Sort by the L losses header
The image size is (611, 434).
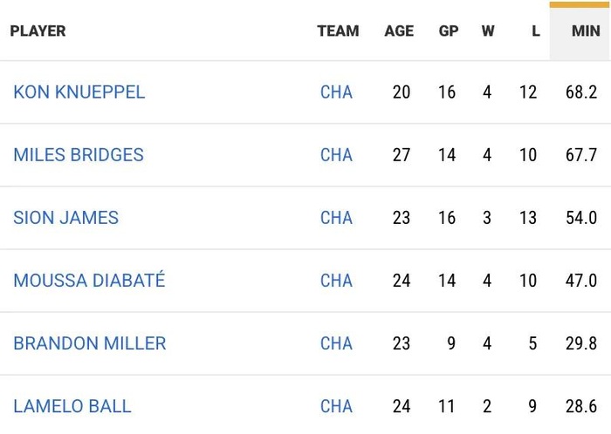click(x=535, y=31)
